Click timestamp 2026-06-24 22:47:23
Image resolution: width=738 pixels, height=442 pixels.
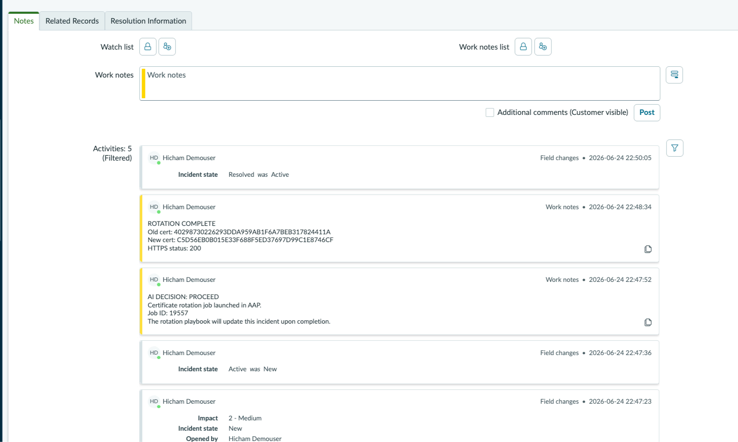tap(620, 402)
